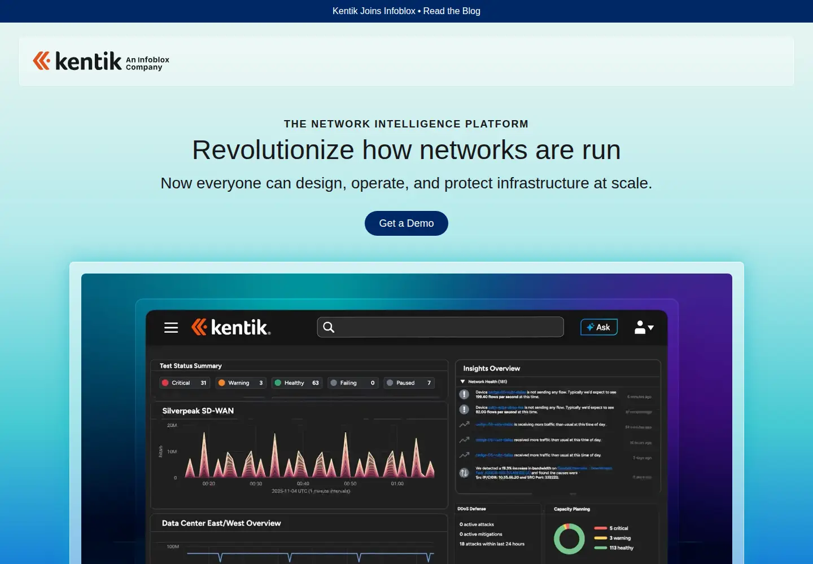This screenshot has height=564, width=813.
Task: Select the Warning 3 status filter
Action: pyautogui.click(x=241, y=383)
